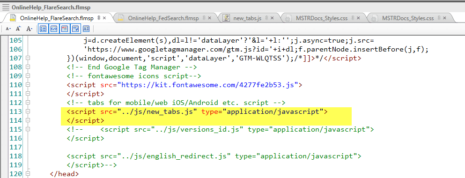This screenshot has height=178, width=465.
Task: Click line number 117
Action: (16, 147)
